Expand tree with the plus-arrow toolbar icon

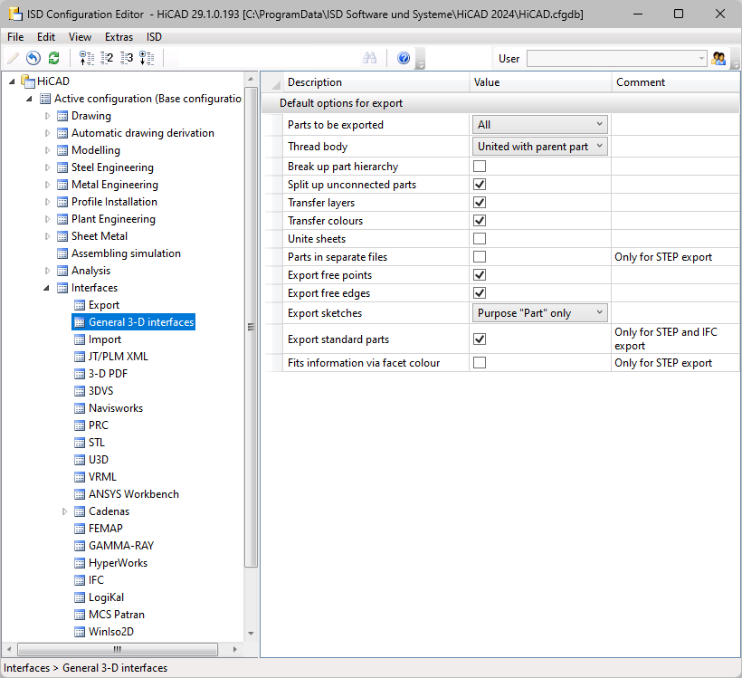pos(147,58)
